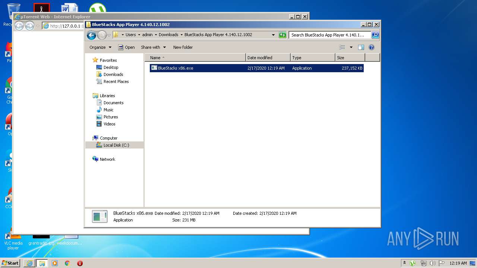Image resolution: width=477 pixels, height=268 pixels.
Task: Toggle the preview pane
Action: 361,47
